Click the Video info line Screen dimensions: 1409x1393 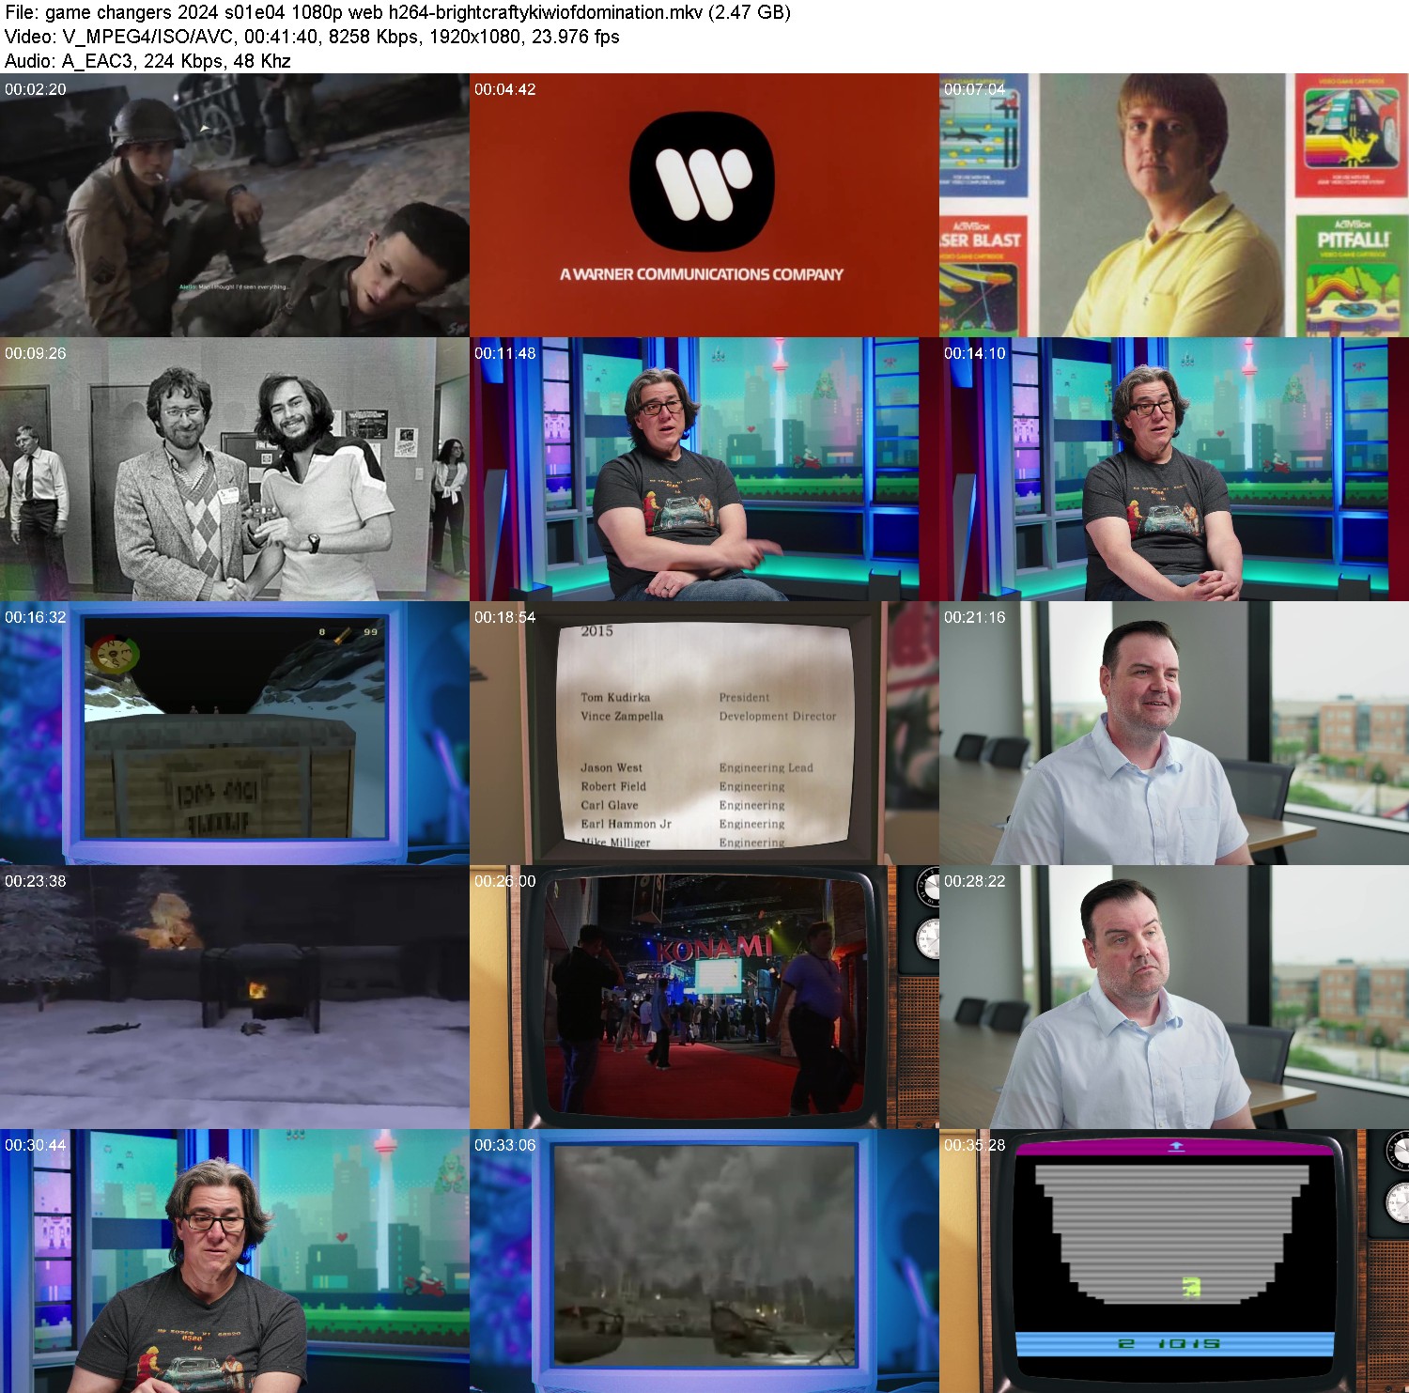click(x=312, y=37)
